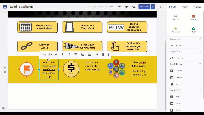Click the add editors person icon
Screen dimensions: 204x115
(x=133, y=6)
